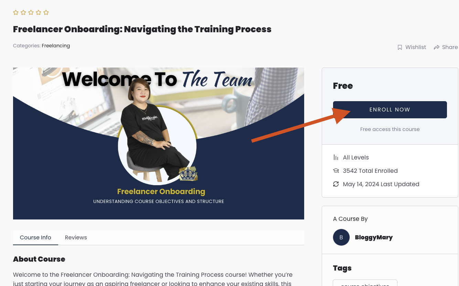Open the Freelancing category link
The width and height of the screenshot is (459, 286).
(56, 46)
